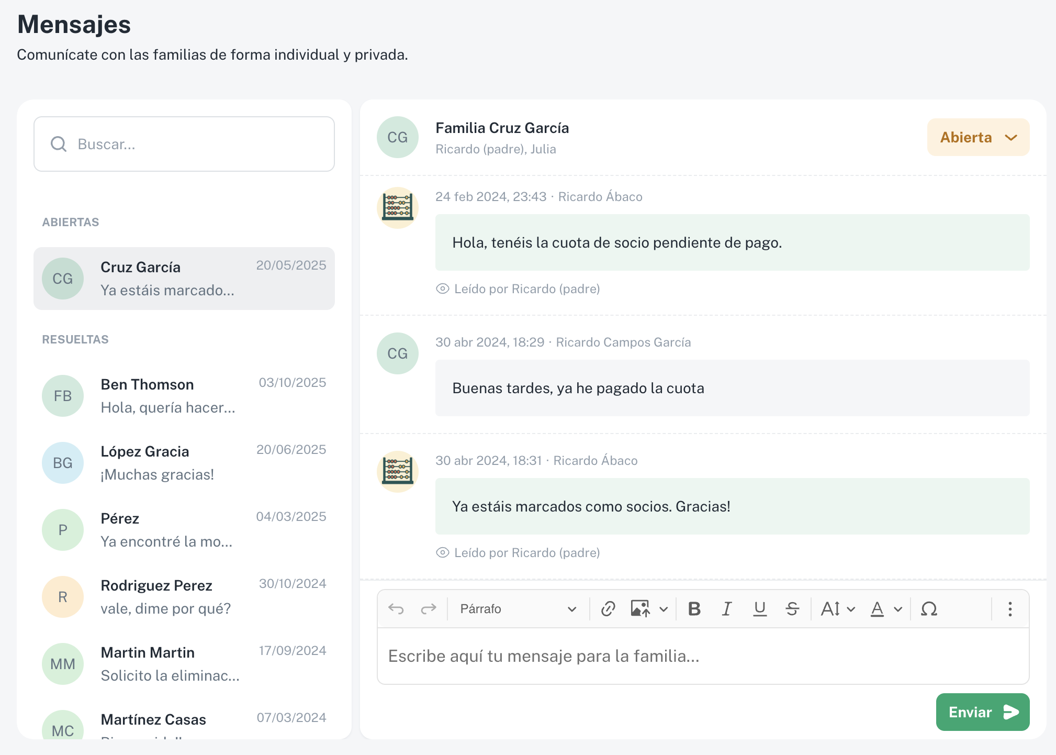Click the abacus avatar on first message
1056x755 pixels.
398,207
